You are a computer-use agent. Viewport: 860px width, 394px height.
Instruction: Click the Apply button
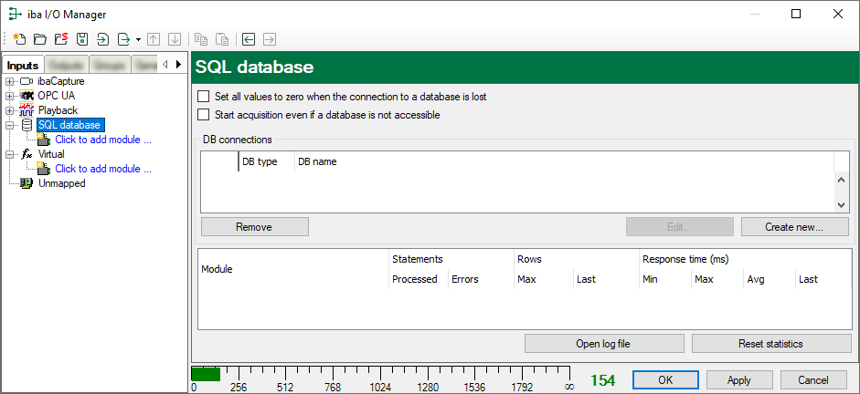coord(739,379)
